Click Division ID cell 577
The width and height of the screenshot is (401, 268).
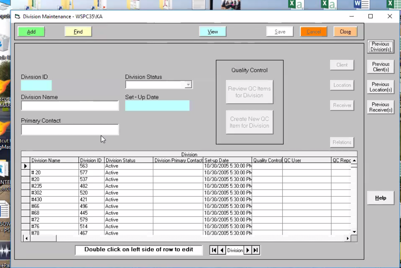pos(91,173)
